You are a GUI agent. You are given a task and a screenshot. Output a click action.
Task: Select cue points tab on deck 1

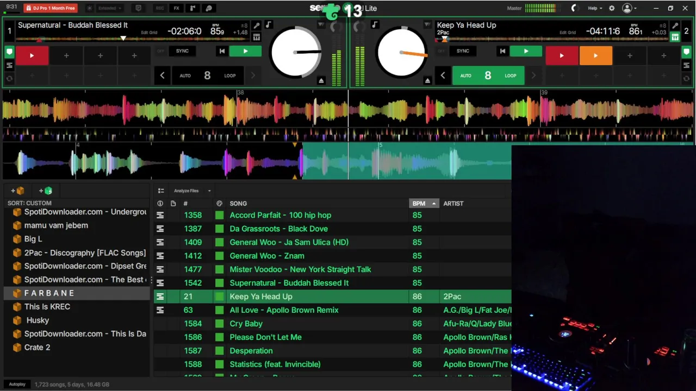9,52
